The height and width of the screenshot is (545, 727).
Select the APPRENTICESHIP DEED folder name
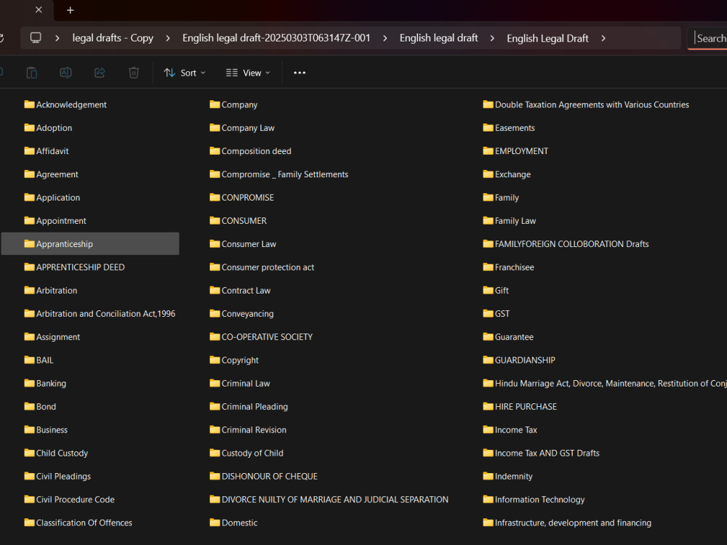tap(80, 267)
